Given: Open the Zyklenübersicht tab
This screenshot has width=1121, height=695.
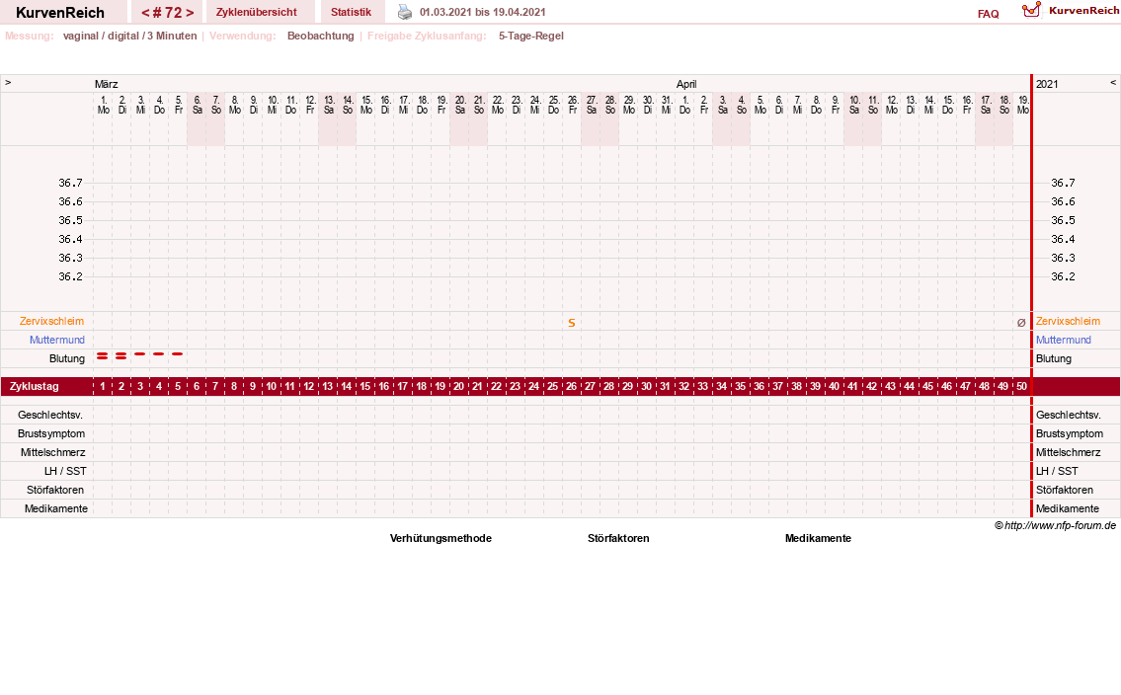Looking at the screenshot, I should pyautogui.click(x=257, y=12).
